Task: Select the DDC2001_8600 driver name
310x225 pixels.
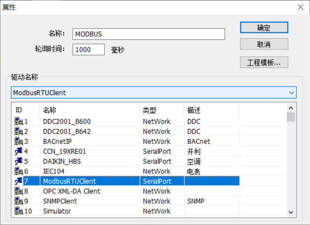Action: click(x=67, y=121)
